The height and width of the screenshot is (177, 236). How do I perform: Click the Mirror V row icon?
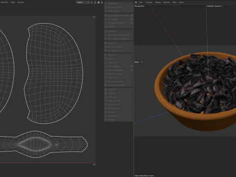pyautogui.click(x=106, y=59)
